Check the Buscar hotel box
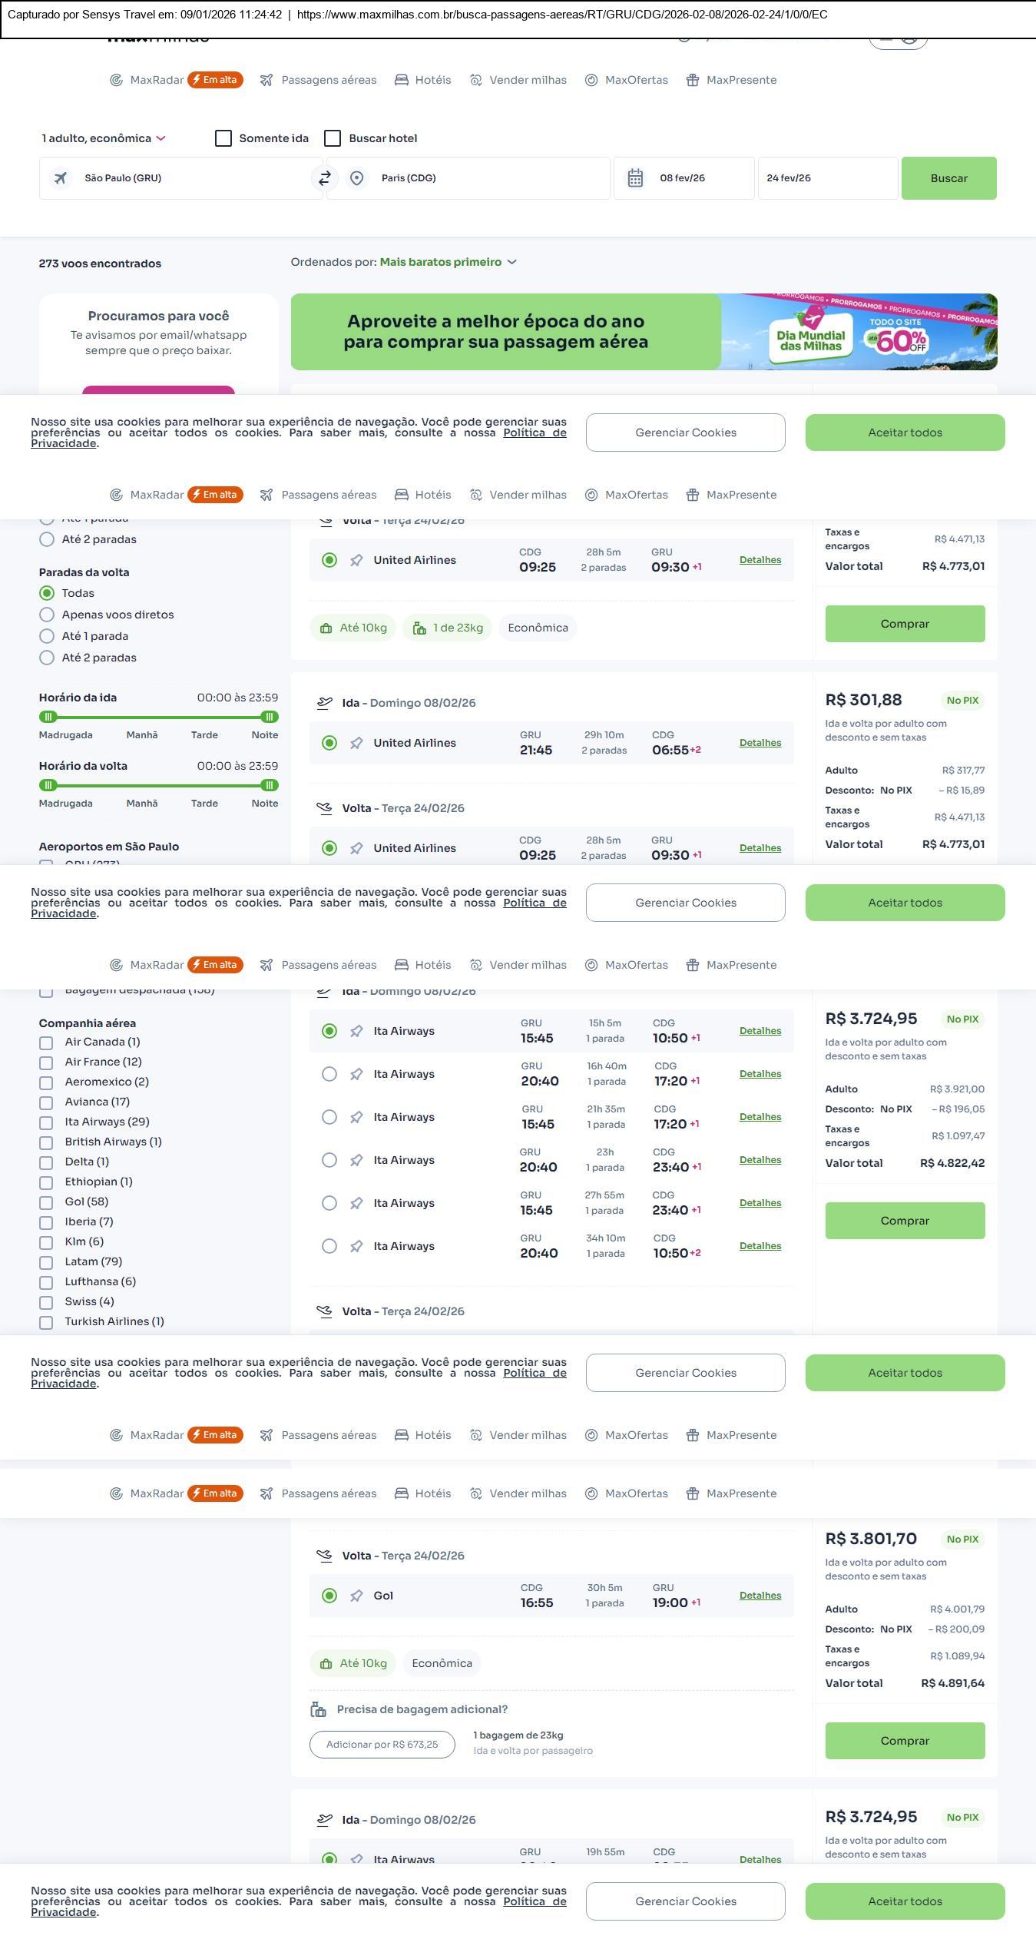1036x1939 pixels. pos(333,138)
